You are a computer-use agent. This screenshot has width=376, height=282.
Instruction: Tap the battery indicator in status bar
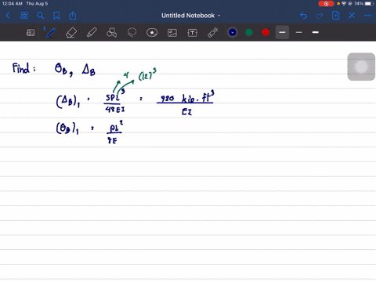[369, 4]
